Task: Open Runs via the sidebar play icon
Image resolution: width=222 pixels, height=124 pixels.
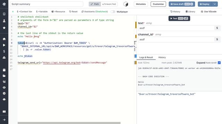Action: point(4,45)
